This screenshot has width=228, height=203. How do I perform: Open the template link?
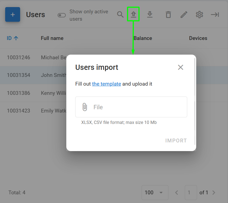point(106,84)
